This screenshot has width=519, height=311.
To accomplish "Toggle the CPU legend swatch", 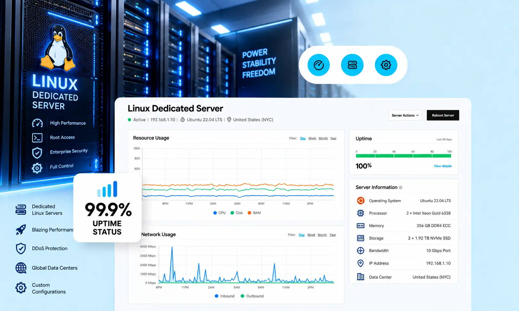I will tap(215, 213).
